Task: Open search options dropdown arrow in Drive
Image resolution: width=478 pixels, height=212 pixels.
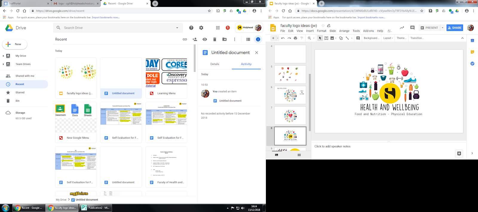Action: point(177,28)
